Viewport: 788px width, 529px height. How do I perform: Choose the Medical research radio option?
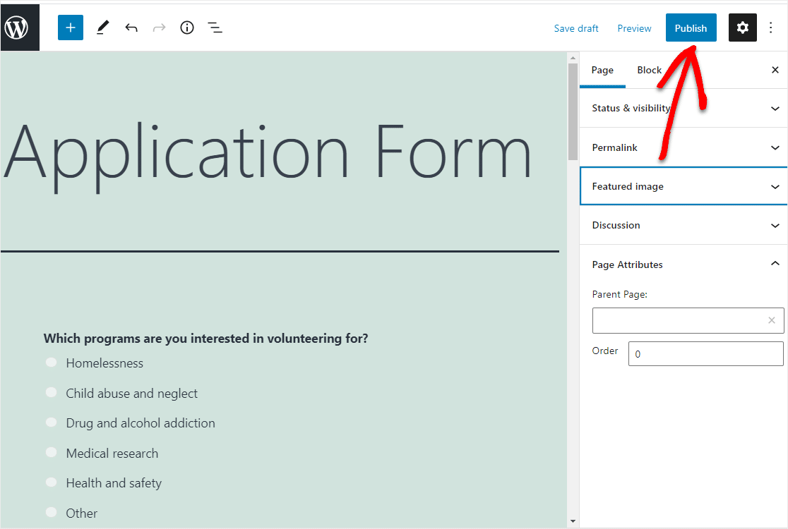51,452
